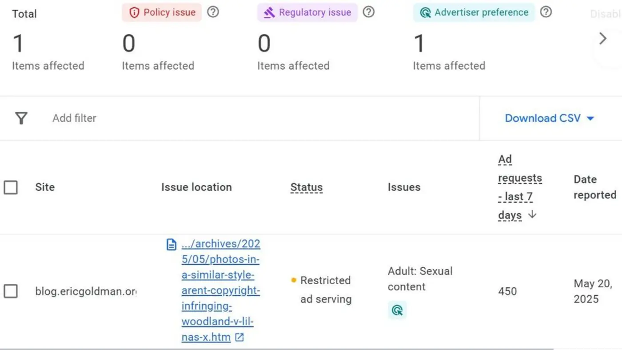Viewport: 622px width, 350px height.
Task: Click the Advertiser preference targeting icon
Action: (x=425, y=12)
